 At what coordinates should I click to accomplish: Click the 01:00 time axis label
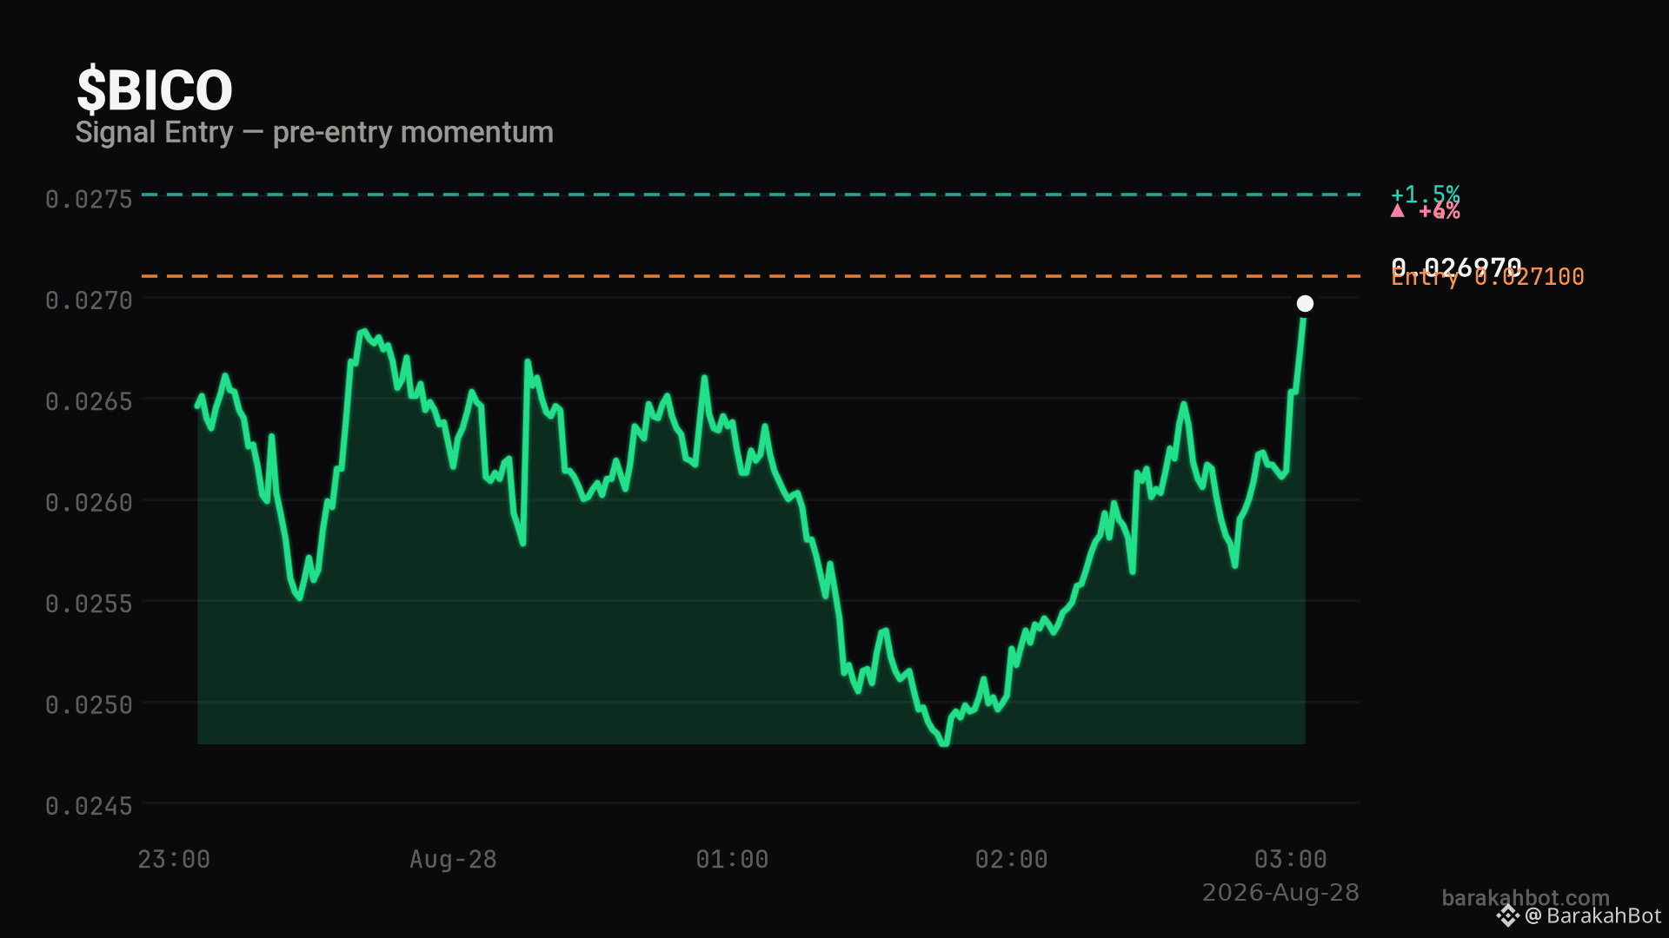tap(732, 860)
